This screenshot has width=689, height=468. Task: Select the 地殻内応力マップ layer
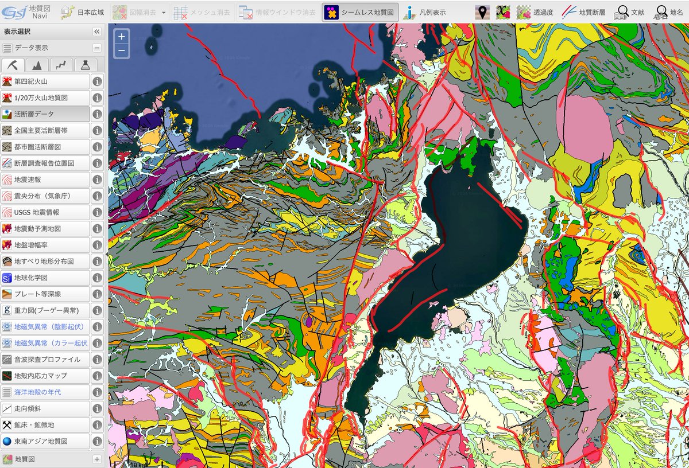[45, 376]
